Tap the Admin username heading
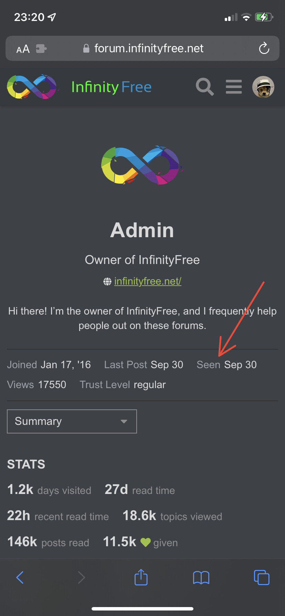This screenshot has height=616, width=285. click(142, 230)
